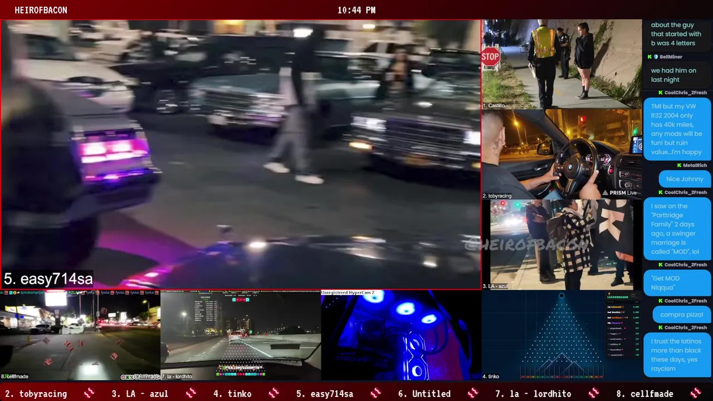Image resolution: width=713 pixels, height=401 pixels.
Task: Click the green K badge beside BellMiner
Action: coord(649,57)
